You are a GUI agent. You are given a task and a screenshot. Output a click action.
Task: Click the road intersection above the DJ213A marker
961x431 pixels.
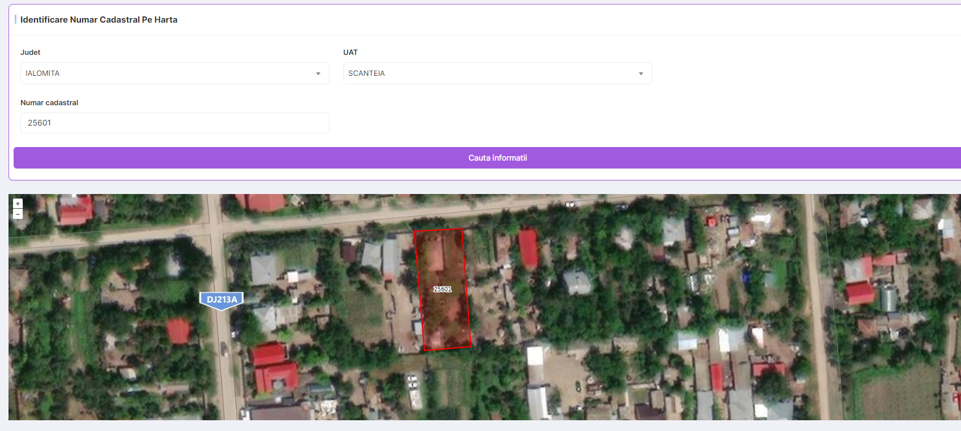tap(216, 229)
